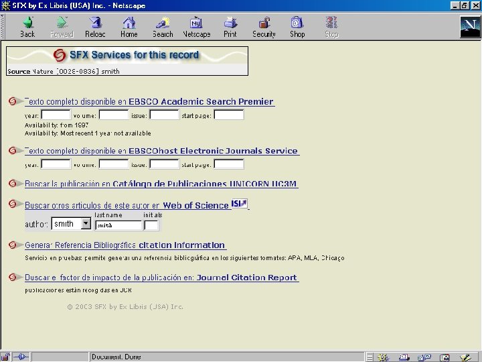The width and height of the screenshot is (482, 362).
Task: Click the status bar padlock icon
Action: [5, 357]
